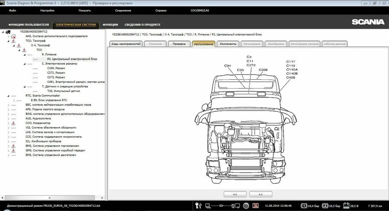This screenshot has height=211, width=389.
Task: Click the C94 label on truck diagram
Action: pos(228,66)
